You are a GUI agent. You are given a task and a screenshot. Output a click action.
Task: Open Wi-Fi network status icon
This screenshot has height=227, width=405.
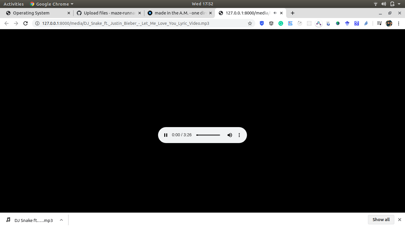pos(376,4)
